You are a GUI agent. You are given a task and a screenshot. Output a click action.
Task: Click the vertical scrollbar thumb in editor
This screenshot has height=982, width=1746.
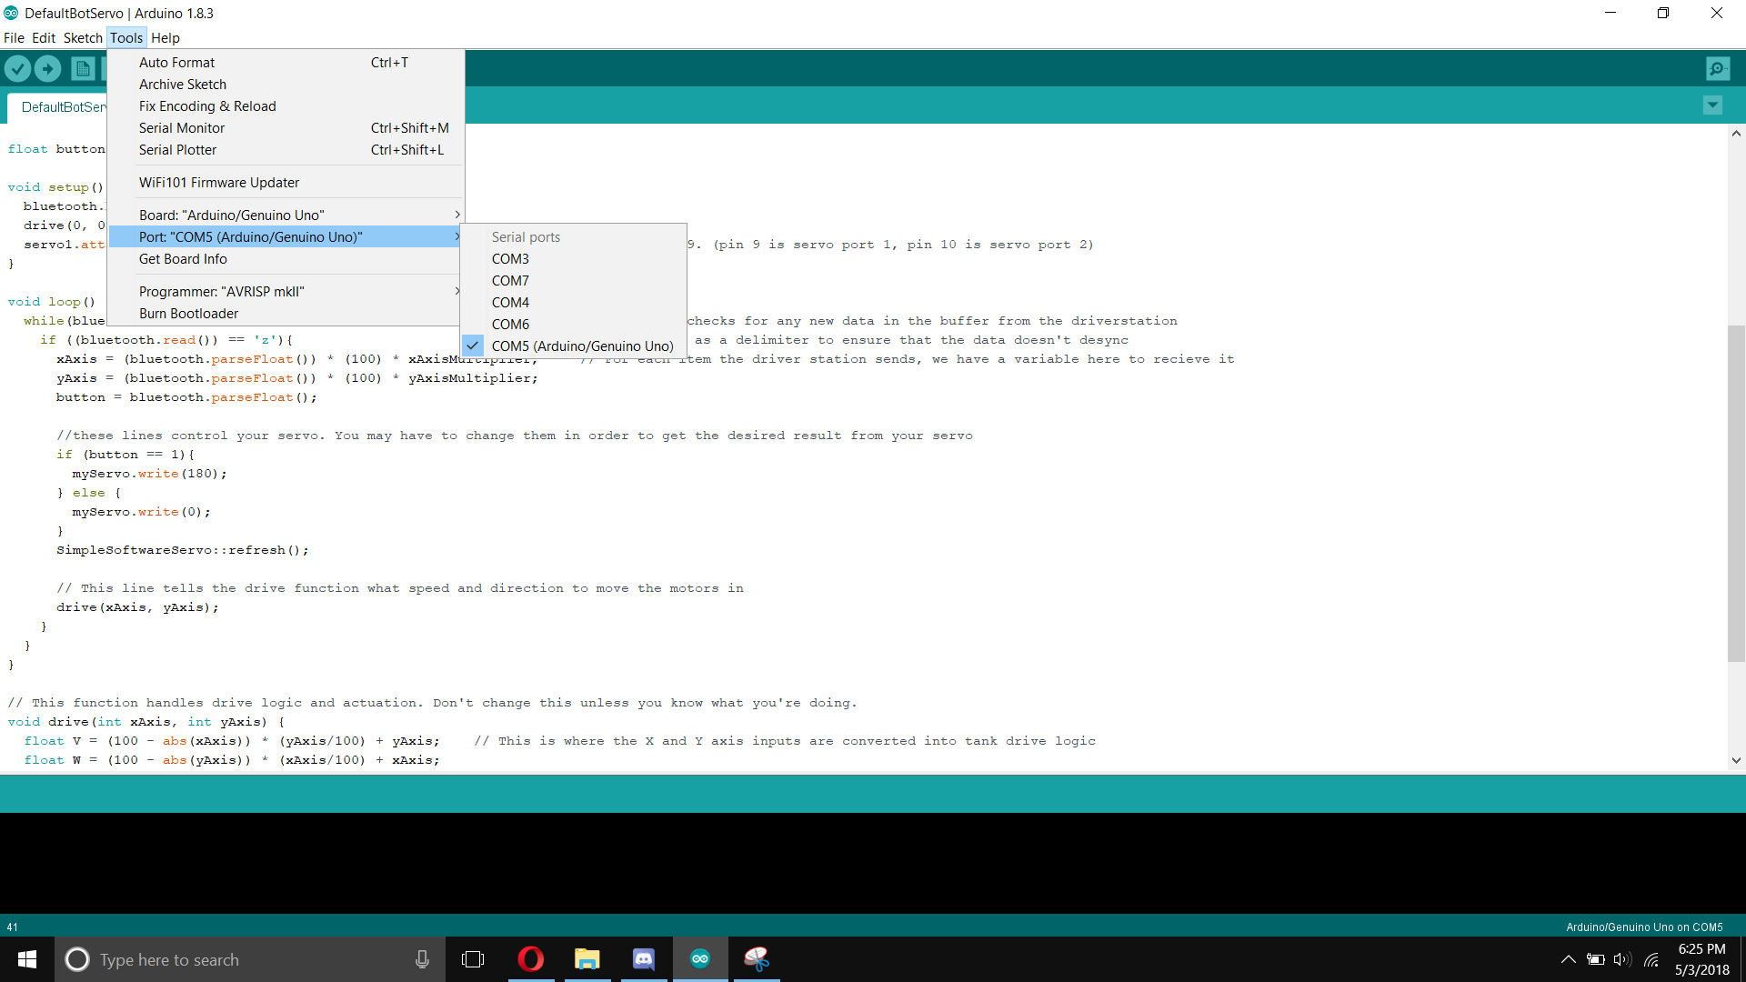[x=1736, y=494]
